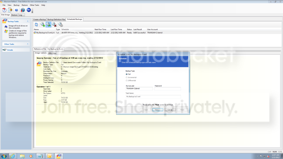The width and height of the screenshot is (283, 159).
Task: Open scheduled task settings gear icon
Action: pos(61,25)
